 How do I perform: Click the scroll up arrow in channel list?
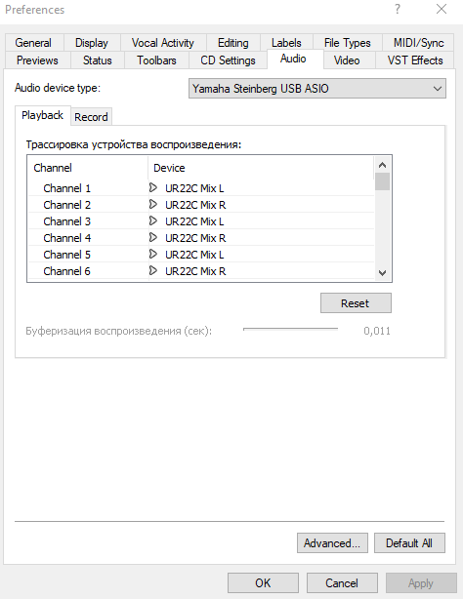click(x=382, y=165)
